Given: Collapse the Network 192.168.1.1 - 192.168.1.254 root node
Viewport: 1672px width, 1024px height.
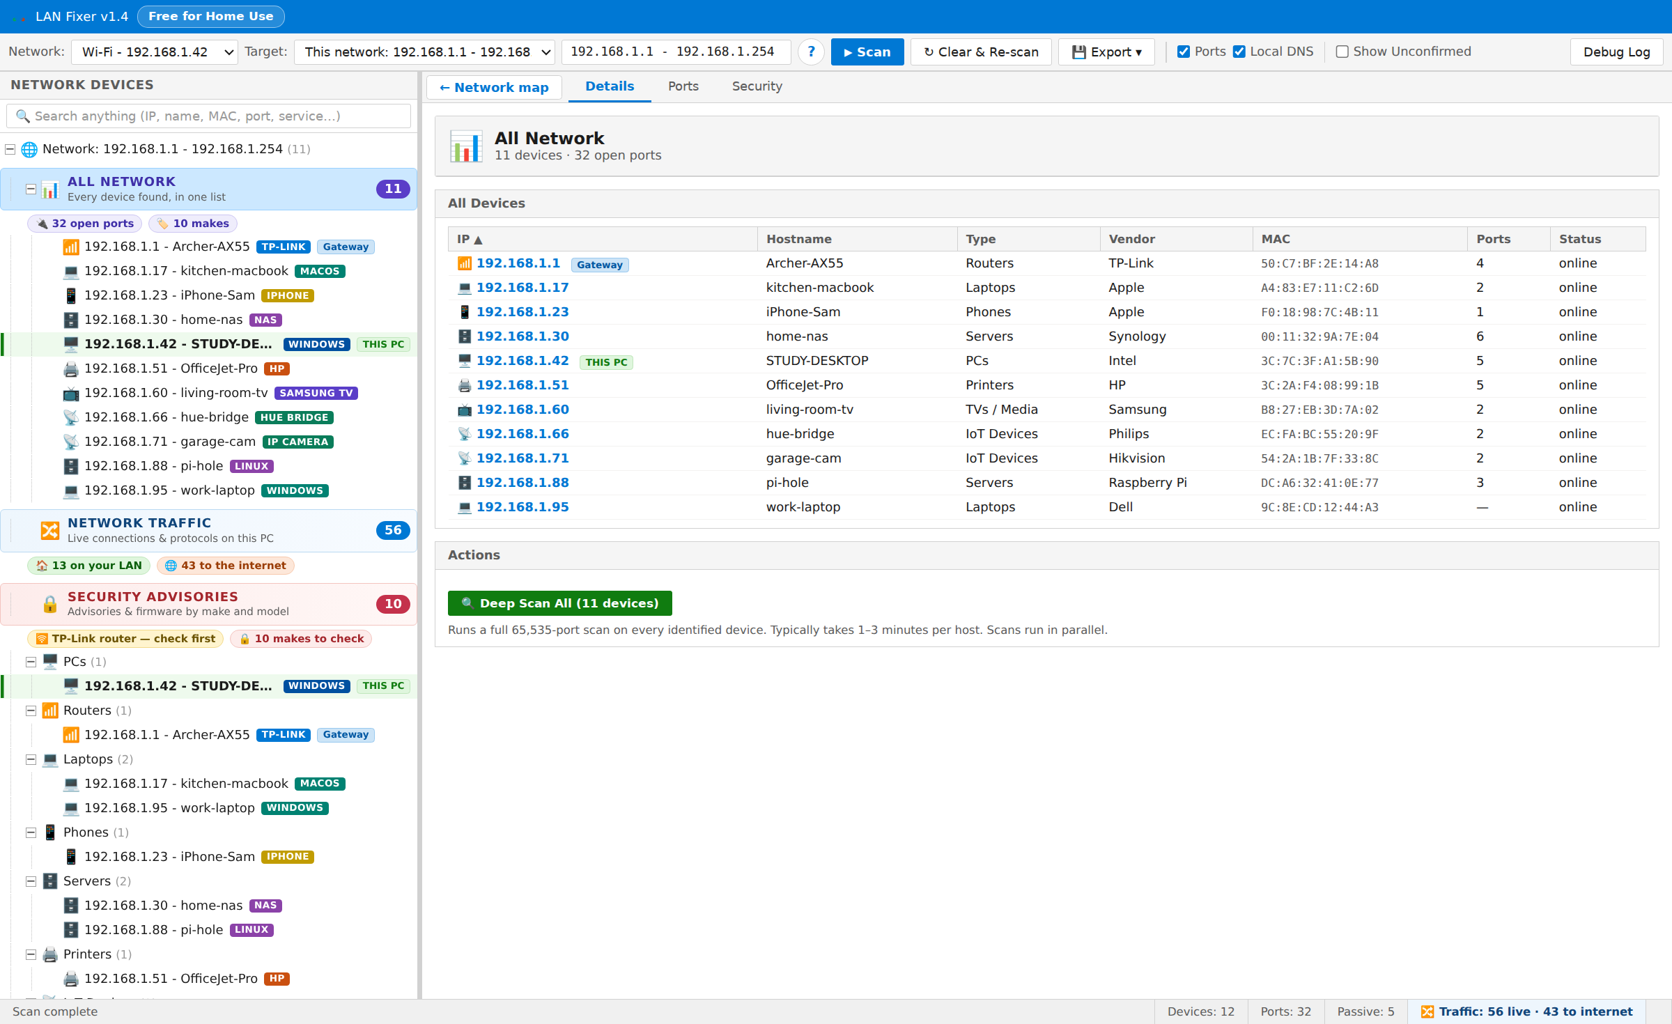Looking at the screenshot, I should click(10, 149).
